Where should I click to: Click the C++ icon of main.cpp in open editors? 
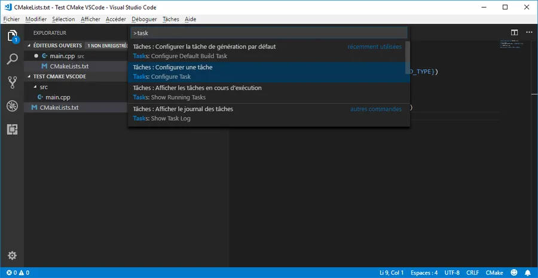click(44, 56)
